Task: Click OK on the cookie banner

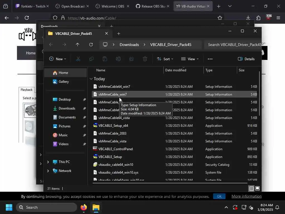Action: (x=219, y=196)
